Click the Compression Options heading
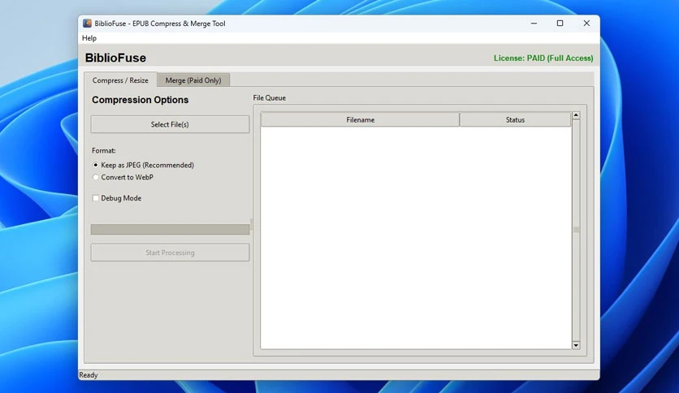Image resolution: width=679 pixels, height=393 pixels. point(140,100)
